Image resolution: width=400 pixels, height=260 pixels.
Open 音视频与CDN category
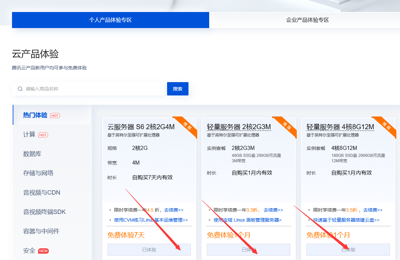click(41, 193)
